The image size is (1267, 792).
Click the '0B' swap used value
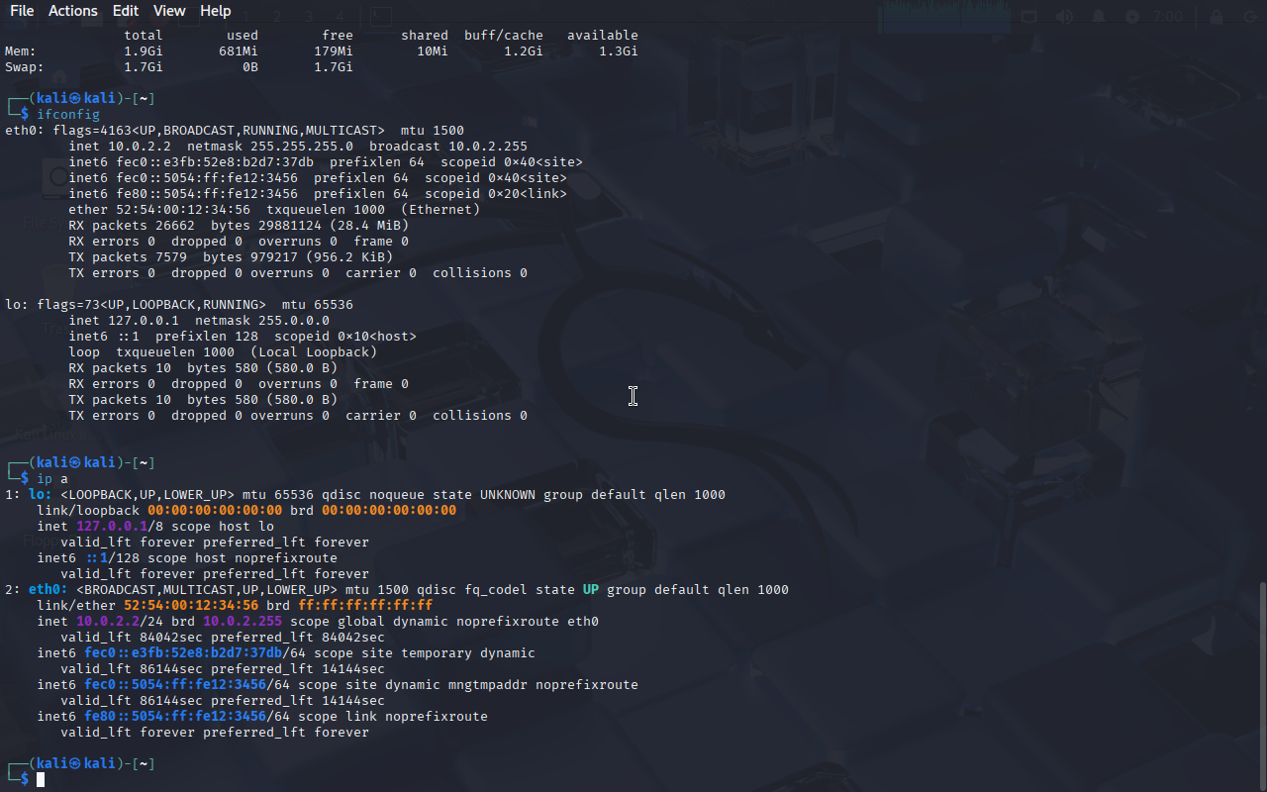[250, 67]
